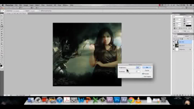Click the foreground color swatch in toolbox
This screenshot has height=109, width=194.
tap(1, 66)
